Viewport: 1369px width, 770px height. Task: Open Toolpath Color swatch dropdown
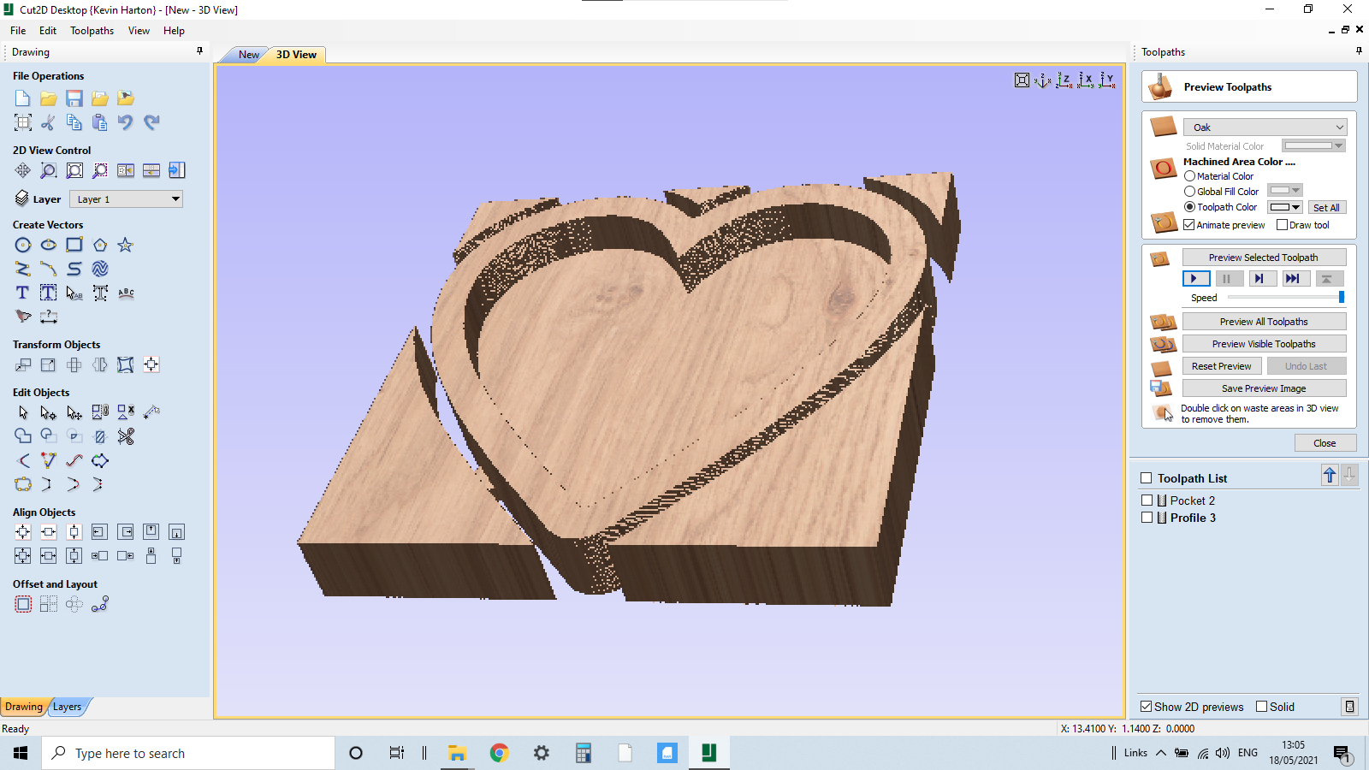coord(1285,207)
